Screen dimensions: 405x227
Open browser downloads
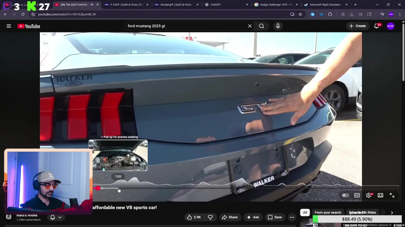pyautogui.click(x=352, y=14)
